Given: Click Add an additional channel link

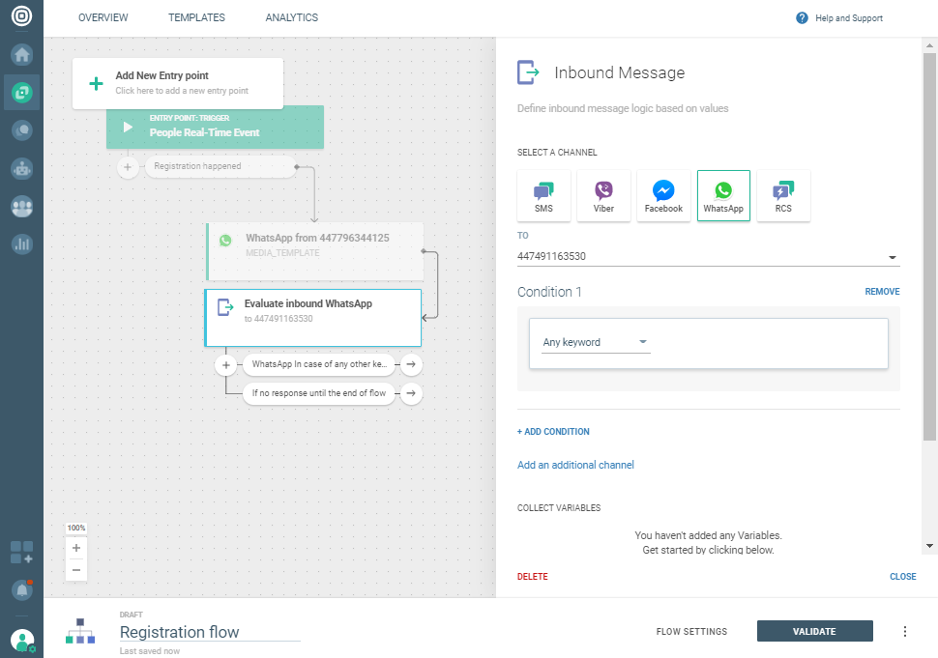Looking at the screenshot, I should coord(575,465).
